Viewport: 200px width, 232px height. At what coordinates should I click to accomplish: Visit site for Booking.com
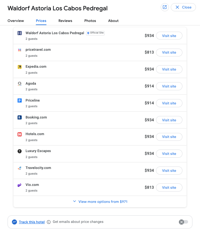(x=169, y=120)
